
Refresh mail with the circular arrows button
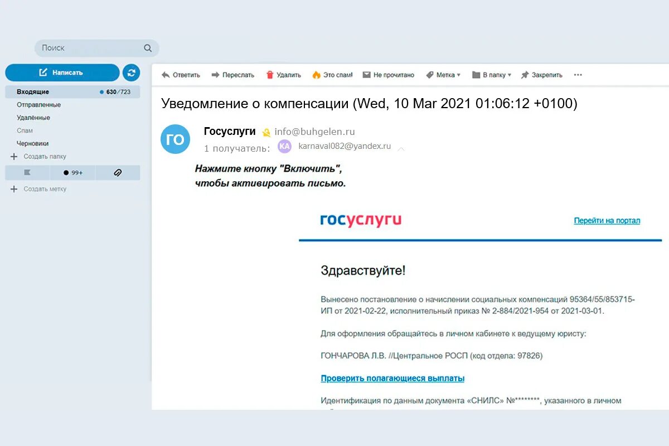pos(131,72)
